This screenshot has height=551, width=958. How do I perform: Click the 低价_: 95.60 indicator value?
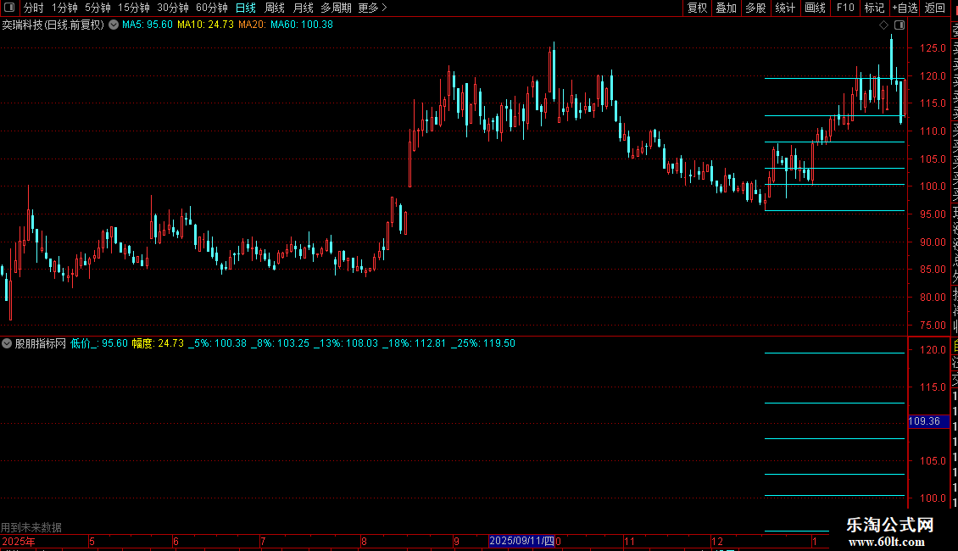click(99, 343)
